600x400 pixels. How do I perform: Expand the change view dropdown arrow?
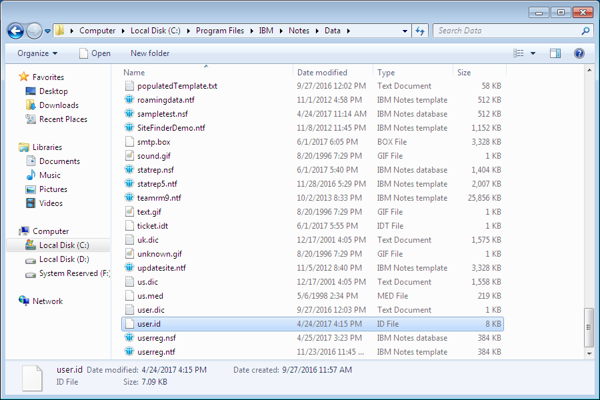tap(533, 53)
